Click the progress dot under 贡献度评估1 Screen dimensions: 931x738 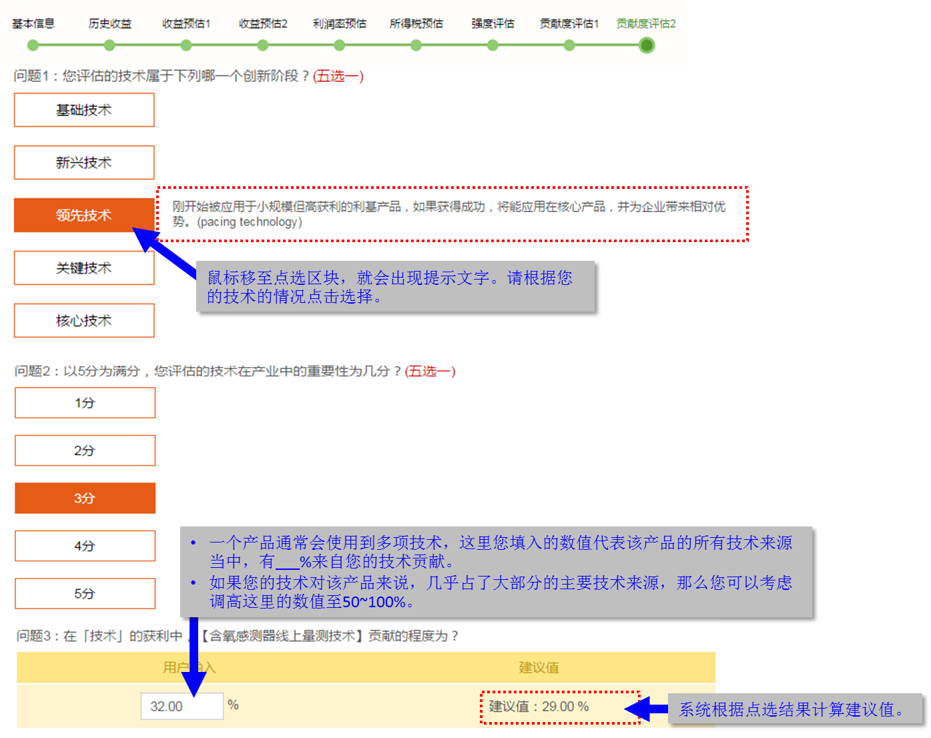(569, 45)
